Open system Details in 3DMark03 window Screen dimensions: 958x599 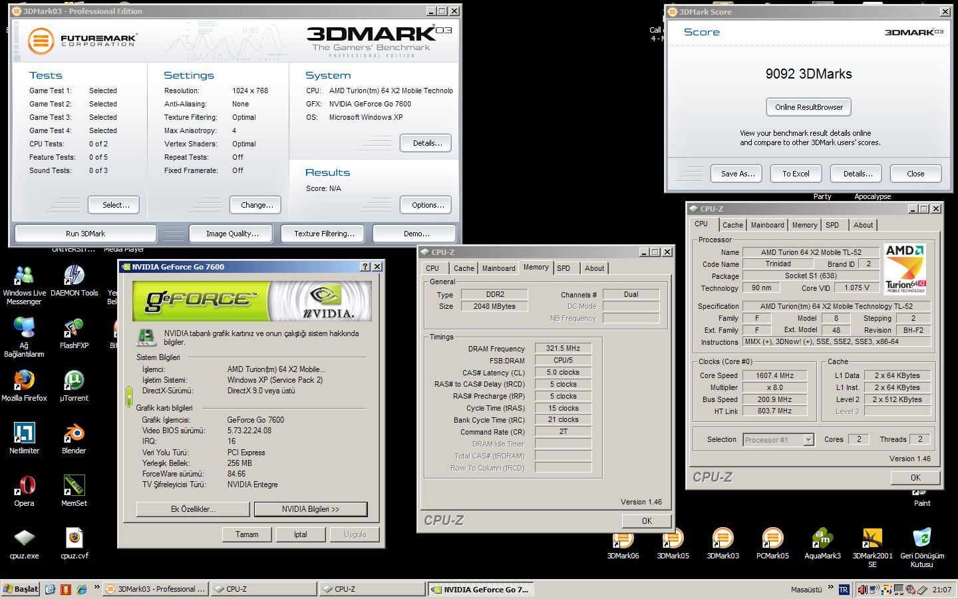click(x=427, y=143)
